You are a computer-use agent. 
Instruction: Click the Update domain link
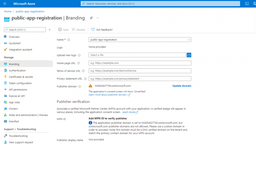(x=182, y=86)
